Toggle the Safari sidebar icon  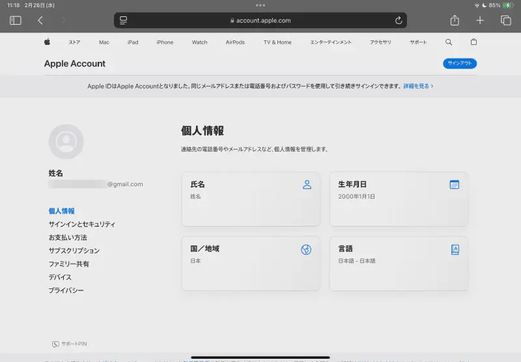[16, 20]
